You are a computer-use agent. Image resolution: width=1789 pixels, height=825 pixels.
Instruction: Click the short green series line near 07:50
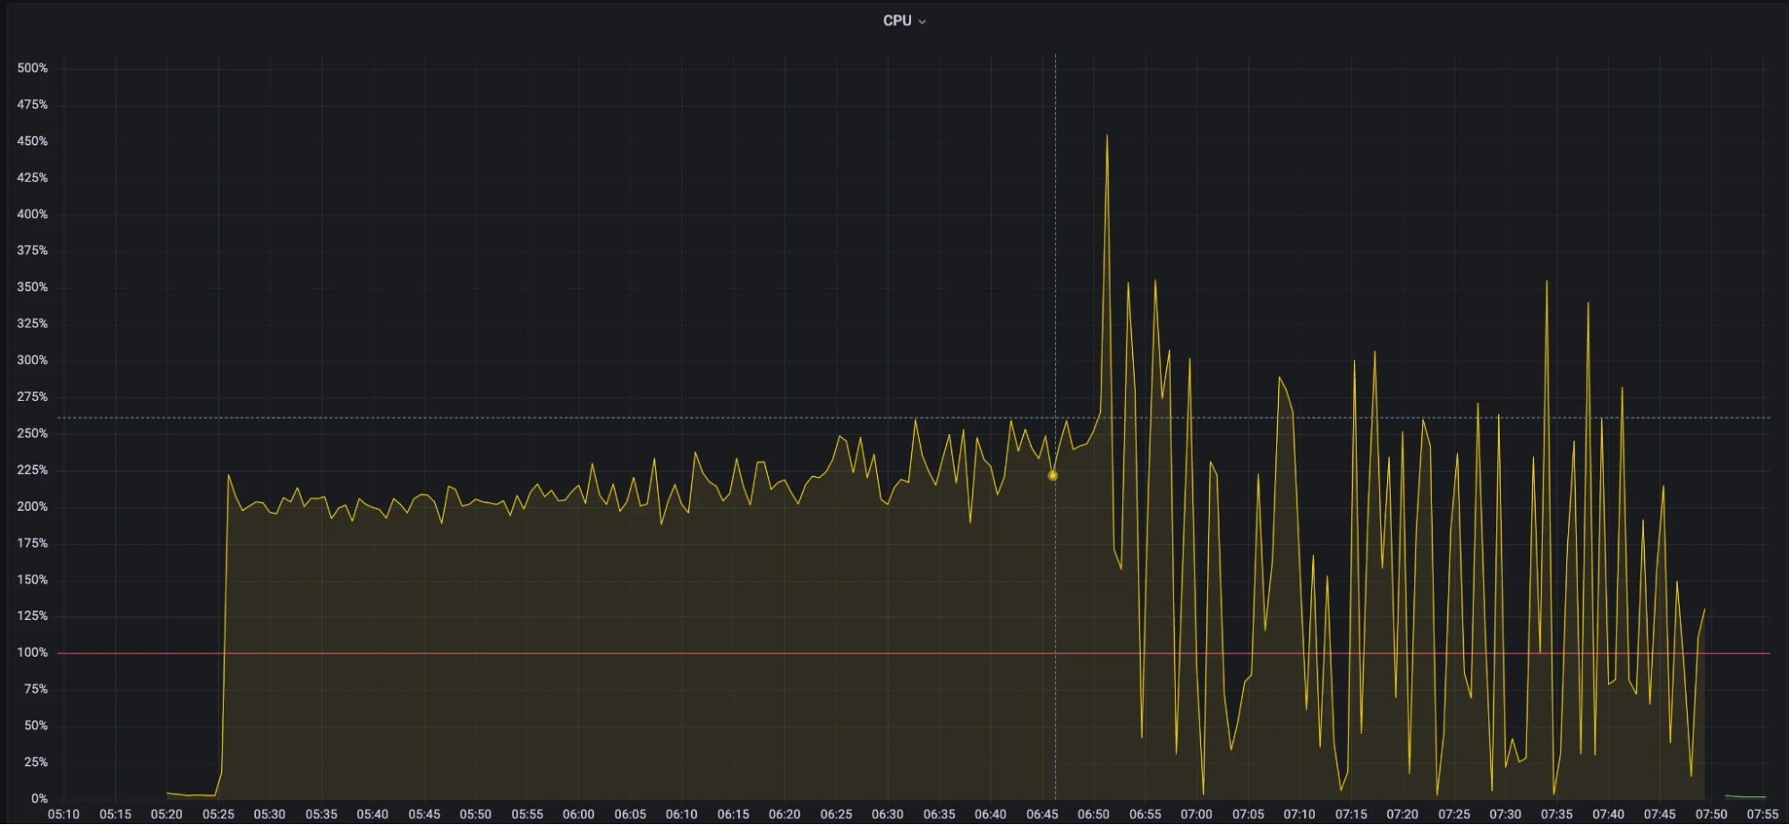1745,796
